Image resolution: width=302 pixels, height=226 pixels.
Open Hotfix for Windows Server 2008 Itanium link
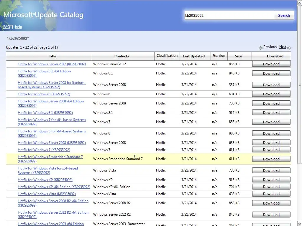(x=52, y=85)
